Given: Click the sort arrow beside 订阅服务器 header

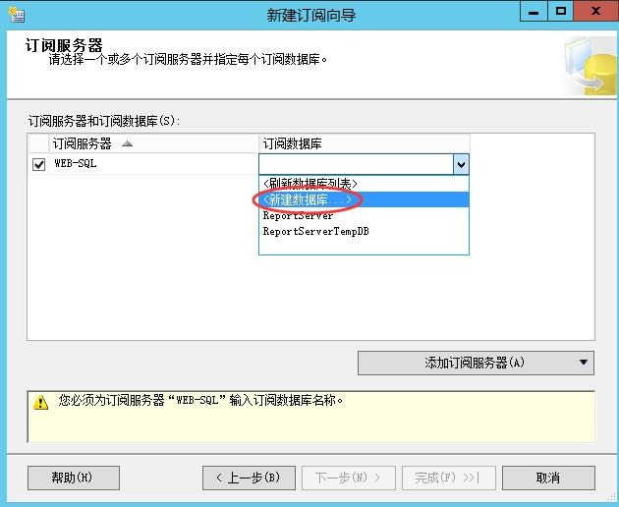Looking at the screenshot, I should (126, 143).
